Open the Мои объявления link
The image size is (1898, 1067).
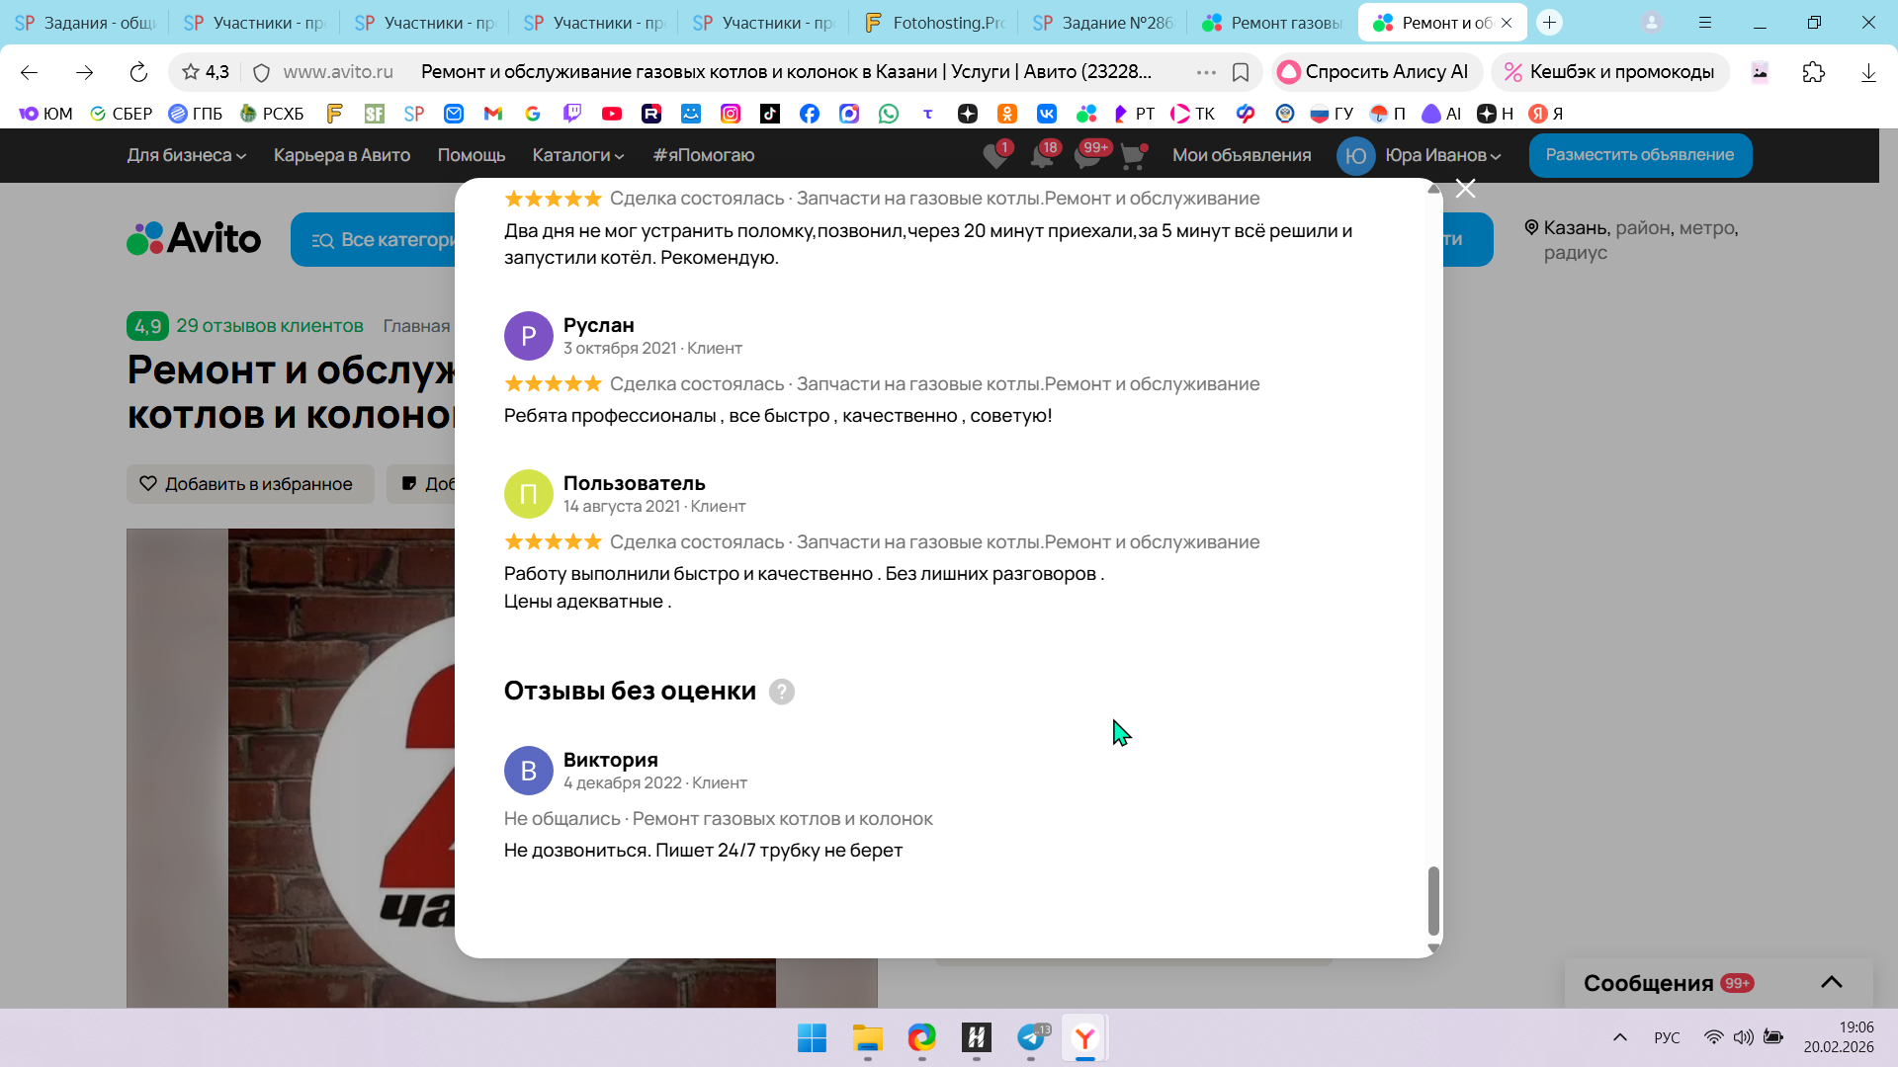[x=1242, y=155]
